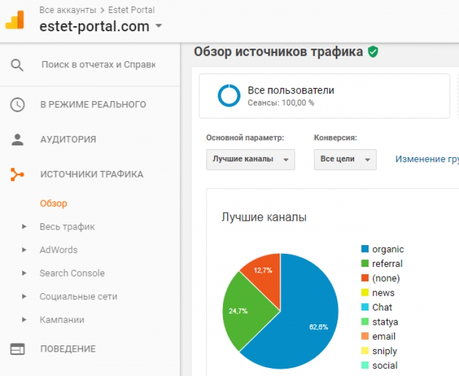Click the Audience person icon

coord(17,140)
